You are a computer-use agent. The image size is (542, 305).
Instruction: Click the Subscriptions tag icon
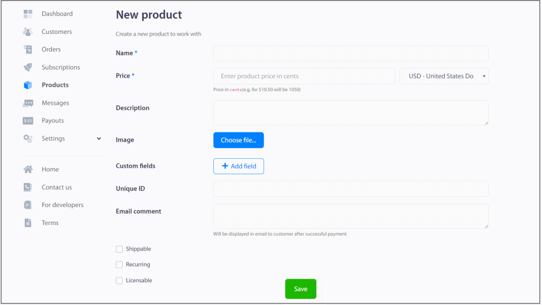click(28, 67)
